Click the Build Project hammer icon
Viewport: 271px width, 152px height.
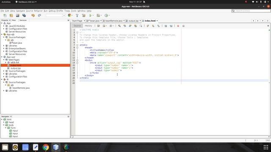click(77, 16)
